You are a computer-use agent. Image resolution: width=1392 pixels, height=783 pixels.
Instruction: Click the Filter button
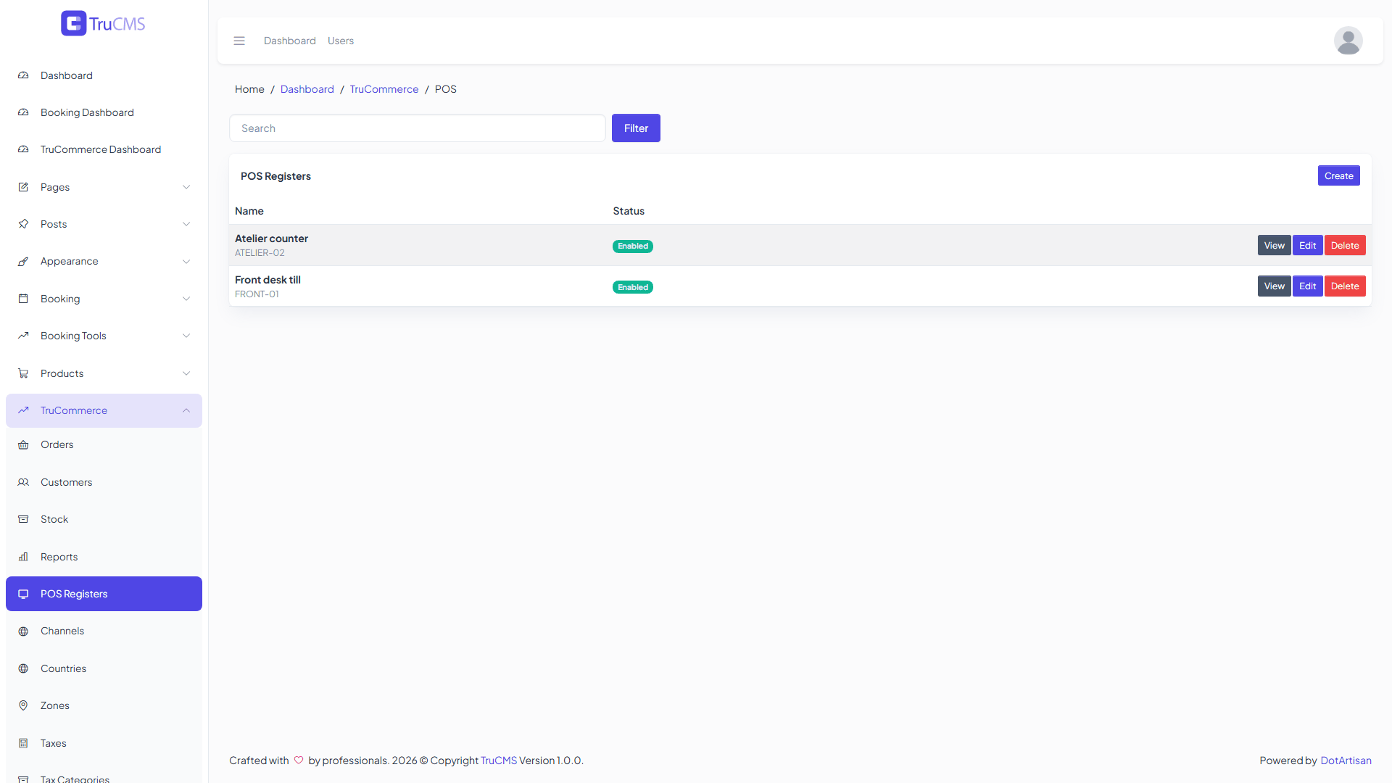[636, 128]
